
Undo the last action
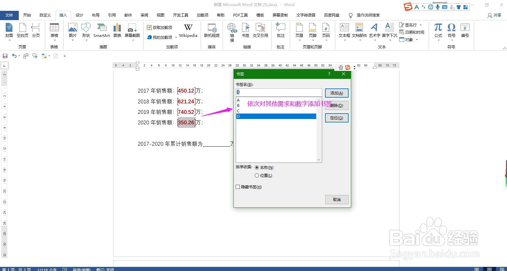pos(14,56)
